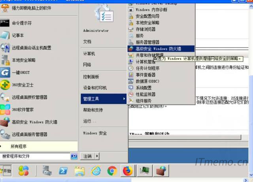The image size is (253, 182).
Task: Open 本地安全策略 icon in left Start list
Action: point(5,60)
